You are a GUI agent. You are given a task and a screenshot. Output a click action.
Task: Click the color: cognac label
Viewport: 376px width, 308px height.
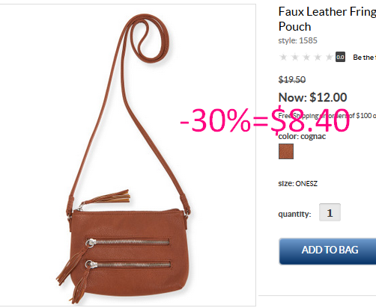pyautogui.click(x=302, y=137)
